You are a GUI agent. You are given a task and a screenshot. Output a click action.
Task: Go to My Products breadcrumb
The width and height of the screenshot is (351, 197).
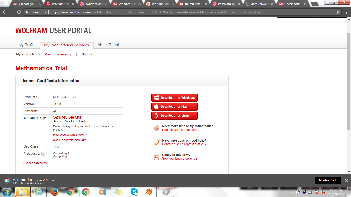pyautogui.click(x=25, y=54)
